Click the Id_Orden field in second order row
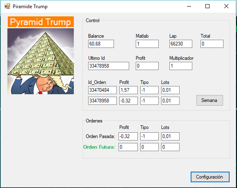 pyautogui.click(x=103, y=101)
